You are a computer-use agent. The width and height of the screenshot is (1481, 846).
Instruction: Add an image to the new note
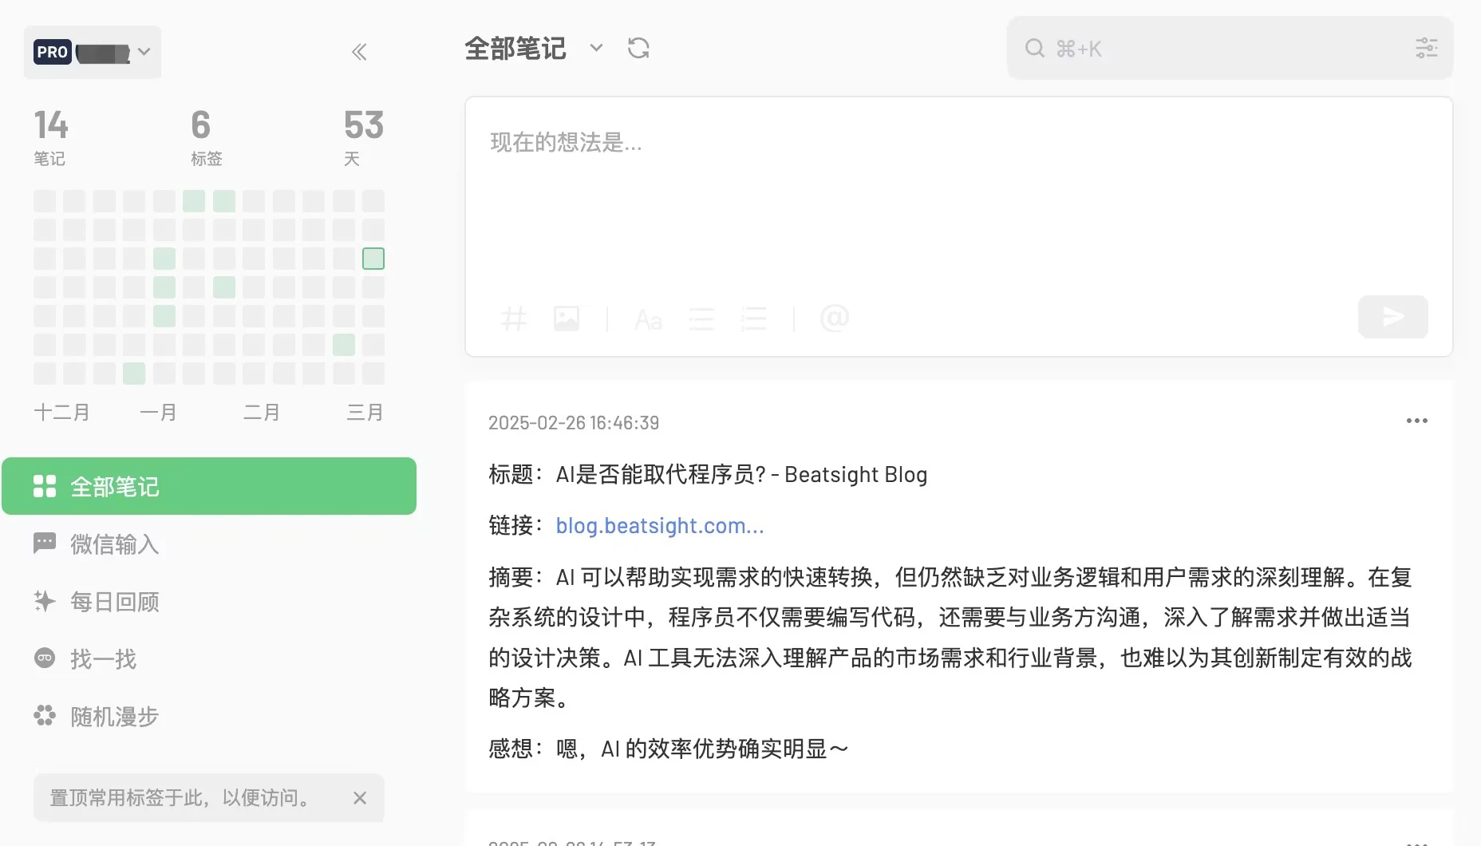click(567, 318)
